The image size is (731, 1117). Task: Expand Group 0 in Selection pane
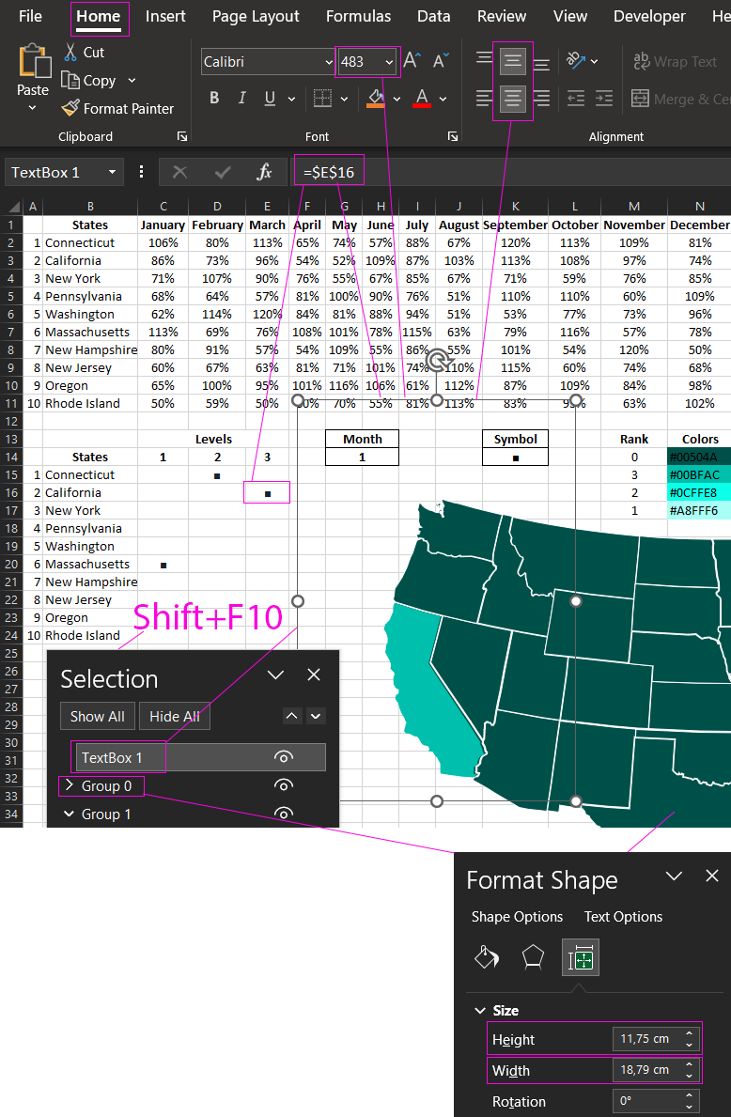pyautogui.click(x=69, y=785)
